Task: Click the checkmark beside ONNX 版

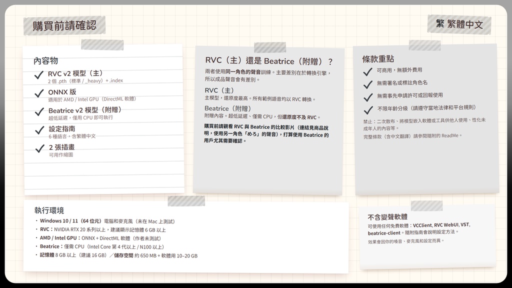Action: (39, 93)
